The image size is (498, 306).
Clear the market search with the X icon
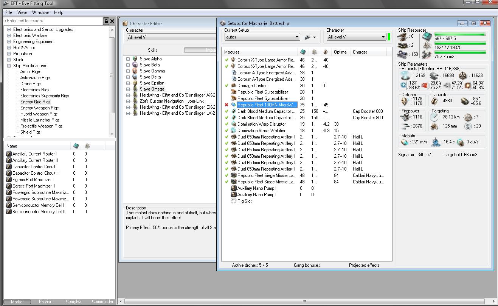(x=112, y=21)
